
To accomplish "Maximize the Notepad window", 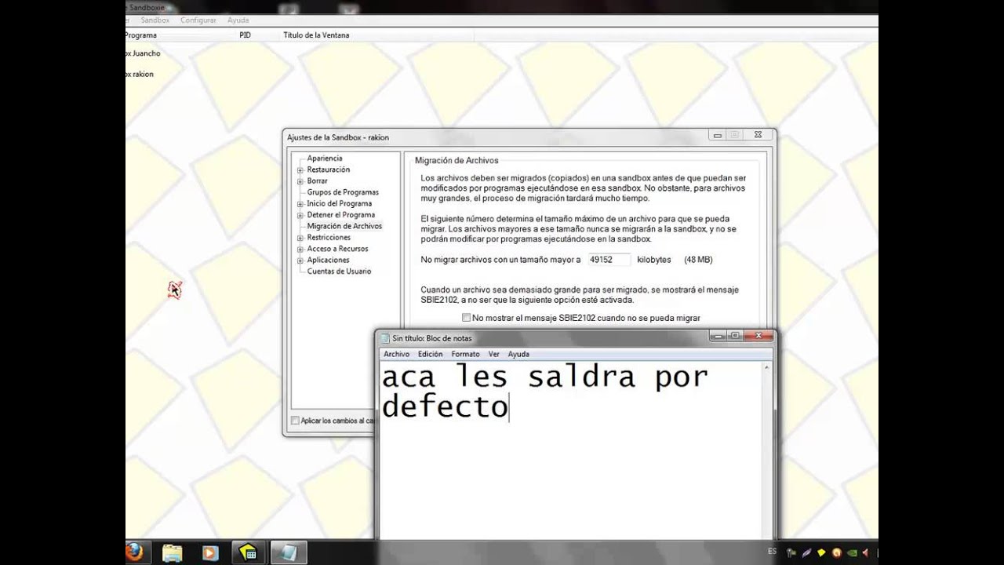I will [735, 337].
